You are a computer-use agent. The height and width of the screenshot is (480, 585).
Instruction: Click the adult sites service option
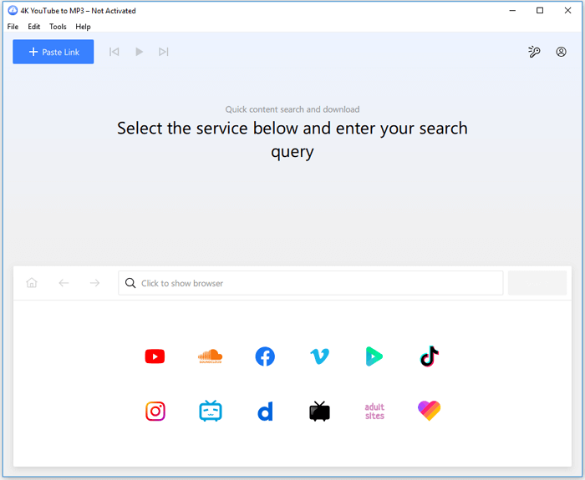(374, 411)
